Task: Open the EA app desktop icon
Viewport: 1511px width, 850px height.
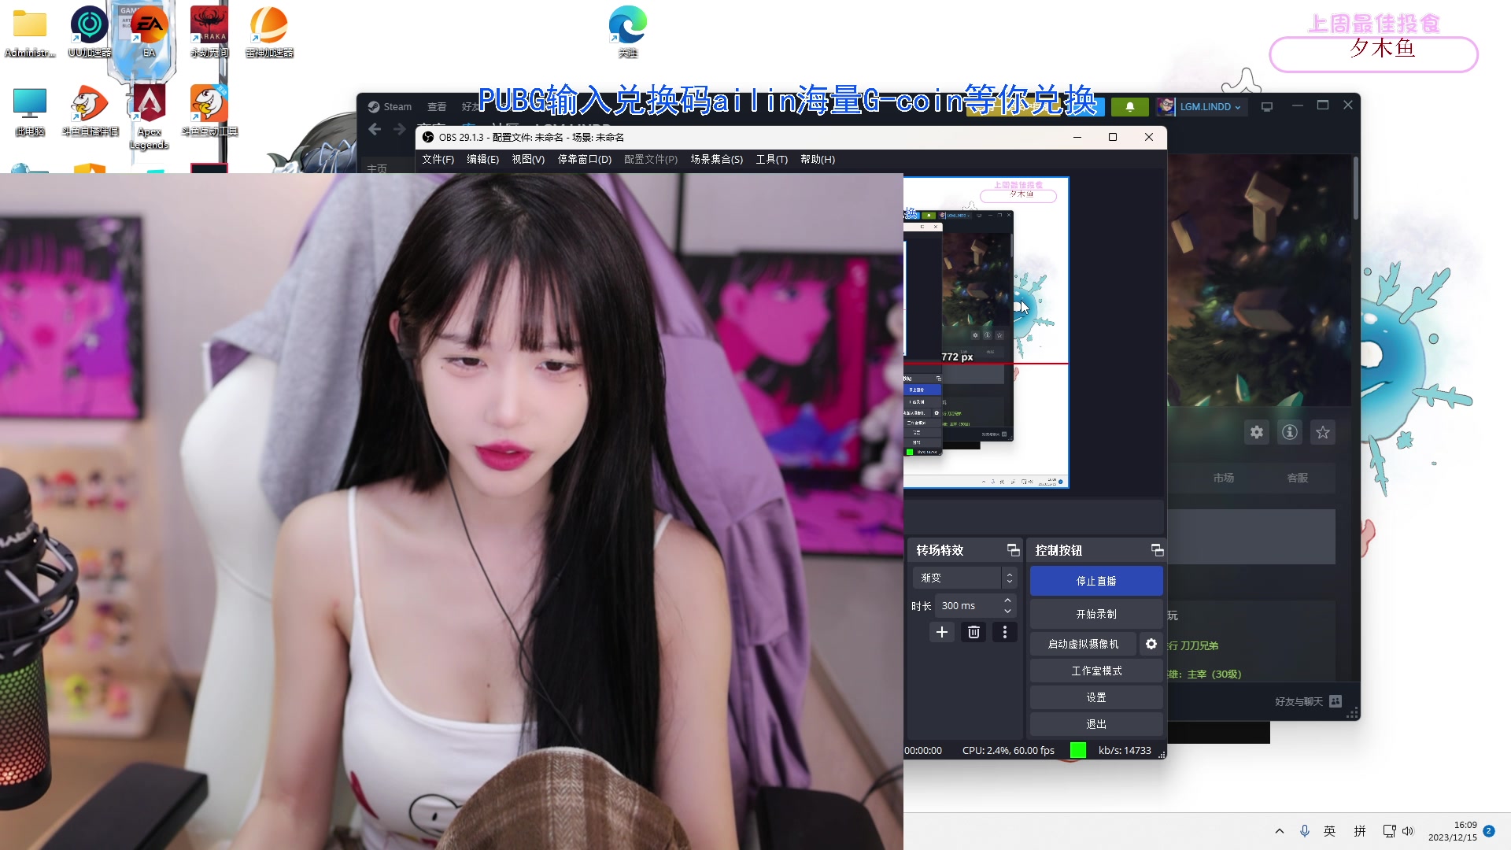Action: [x=149, y=33]
